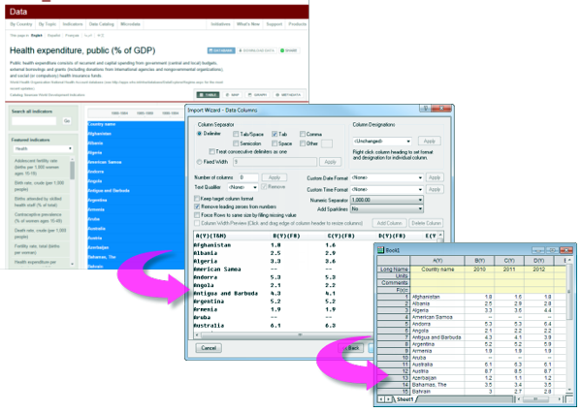Click the sheet tab scroll-left arrow
Screen dimensions: 582x413
click(x=379, y=397)
